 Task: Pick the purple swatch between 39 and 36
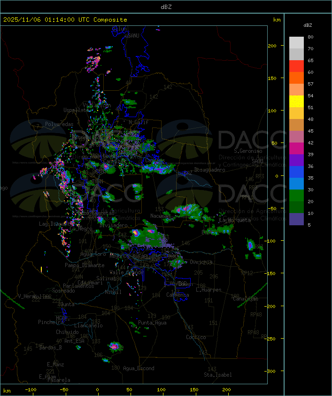(296, 160)
